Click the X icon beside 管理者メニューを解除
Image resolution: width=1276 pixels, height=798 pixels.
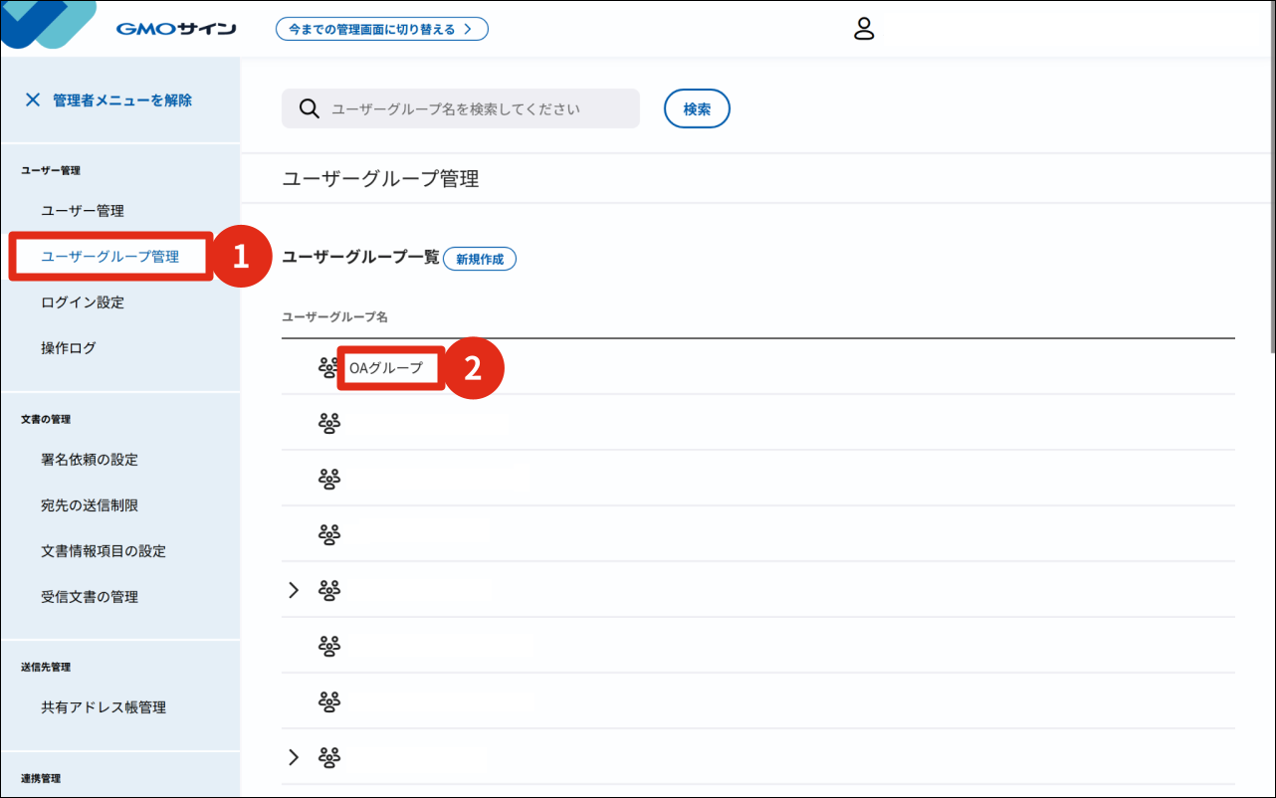coord(33,100)
